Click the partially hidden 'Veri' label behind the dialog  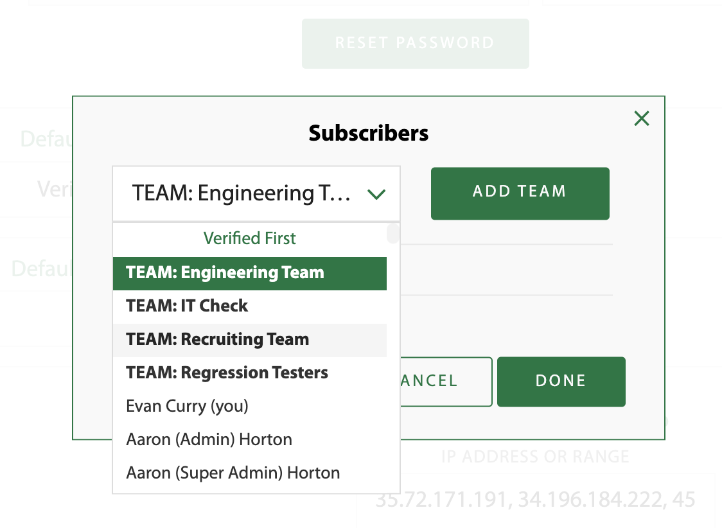point(54,189)
